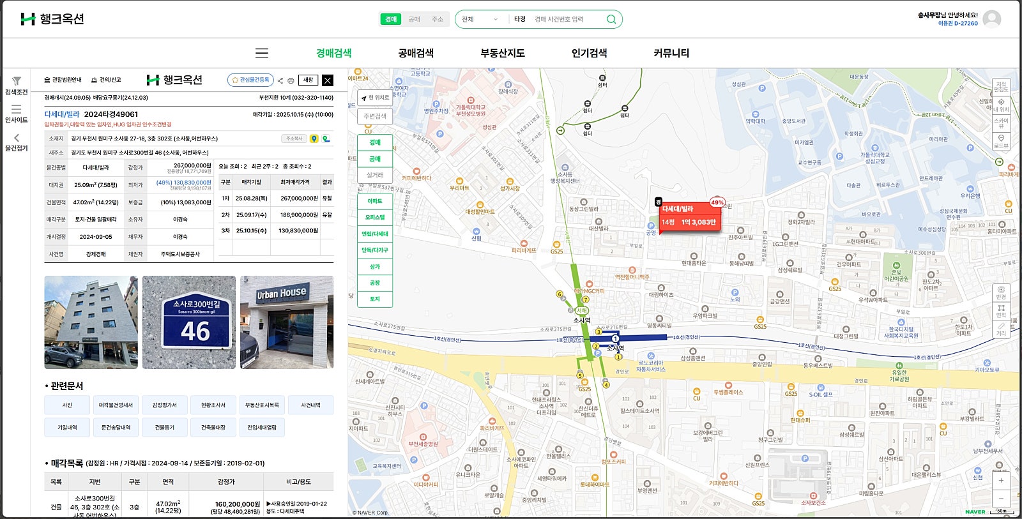
Task: Click the 관심물건등록 button
Action: (250, 80)
